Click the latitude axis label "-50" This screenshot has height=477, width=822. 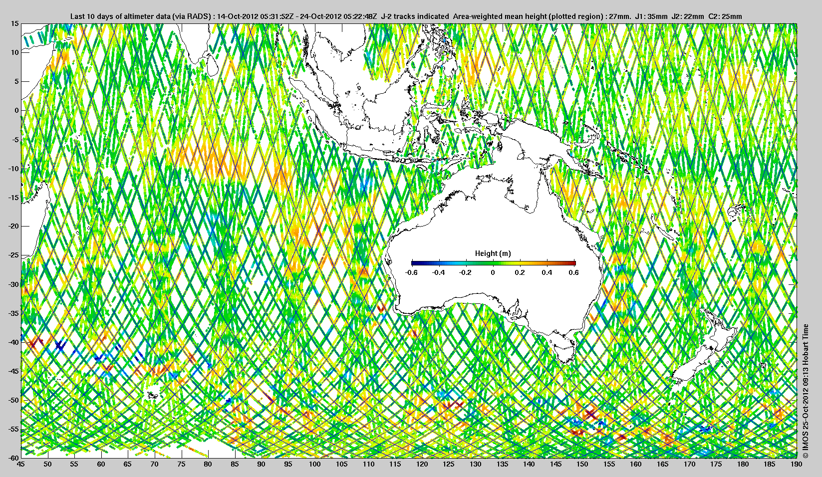pyautogui.click(x=13, y=400)
